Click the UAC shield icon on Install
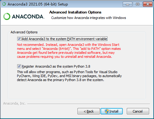Viewport: 154px width, 119px height. click(107, 111)
